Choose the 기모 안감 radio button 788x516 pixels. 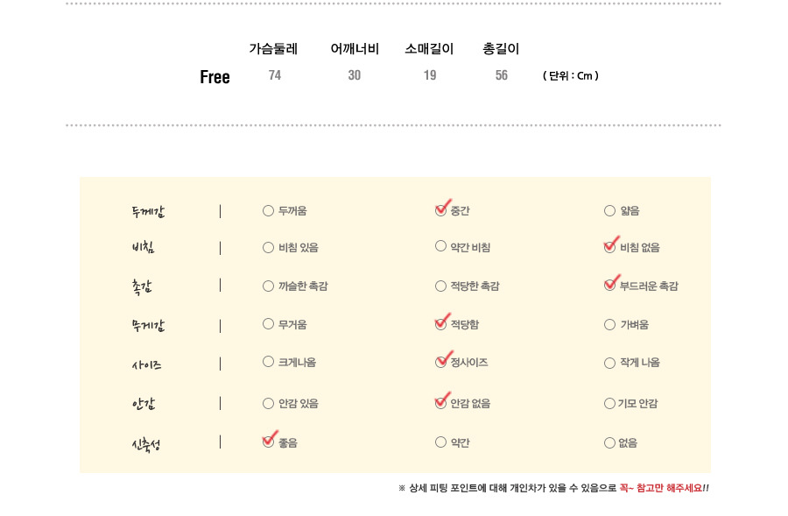tap(609, 403)
